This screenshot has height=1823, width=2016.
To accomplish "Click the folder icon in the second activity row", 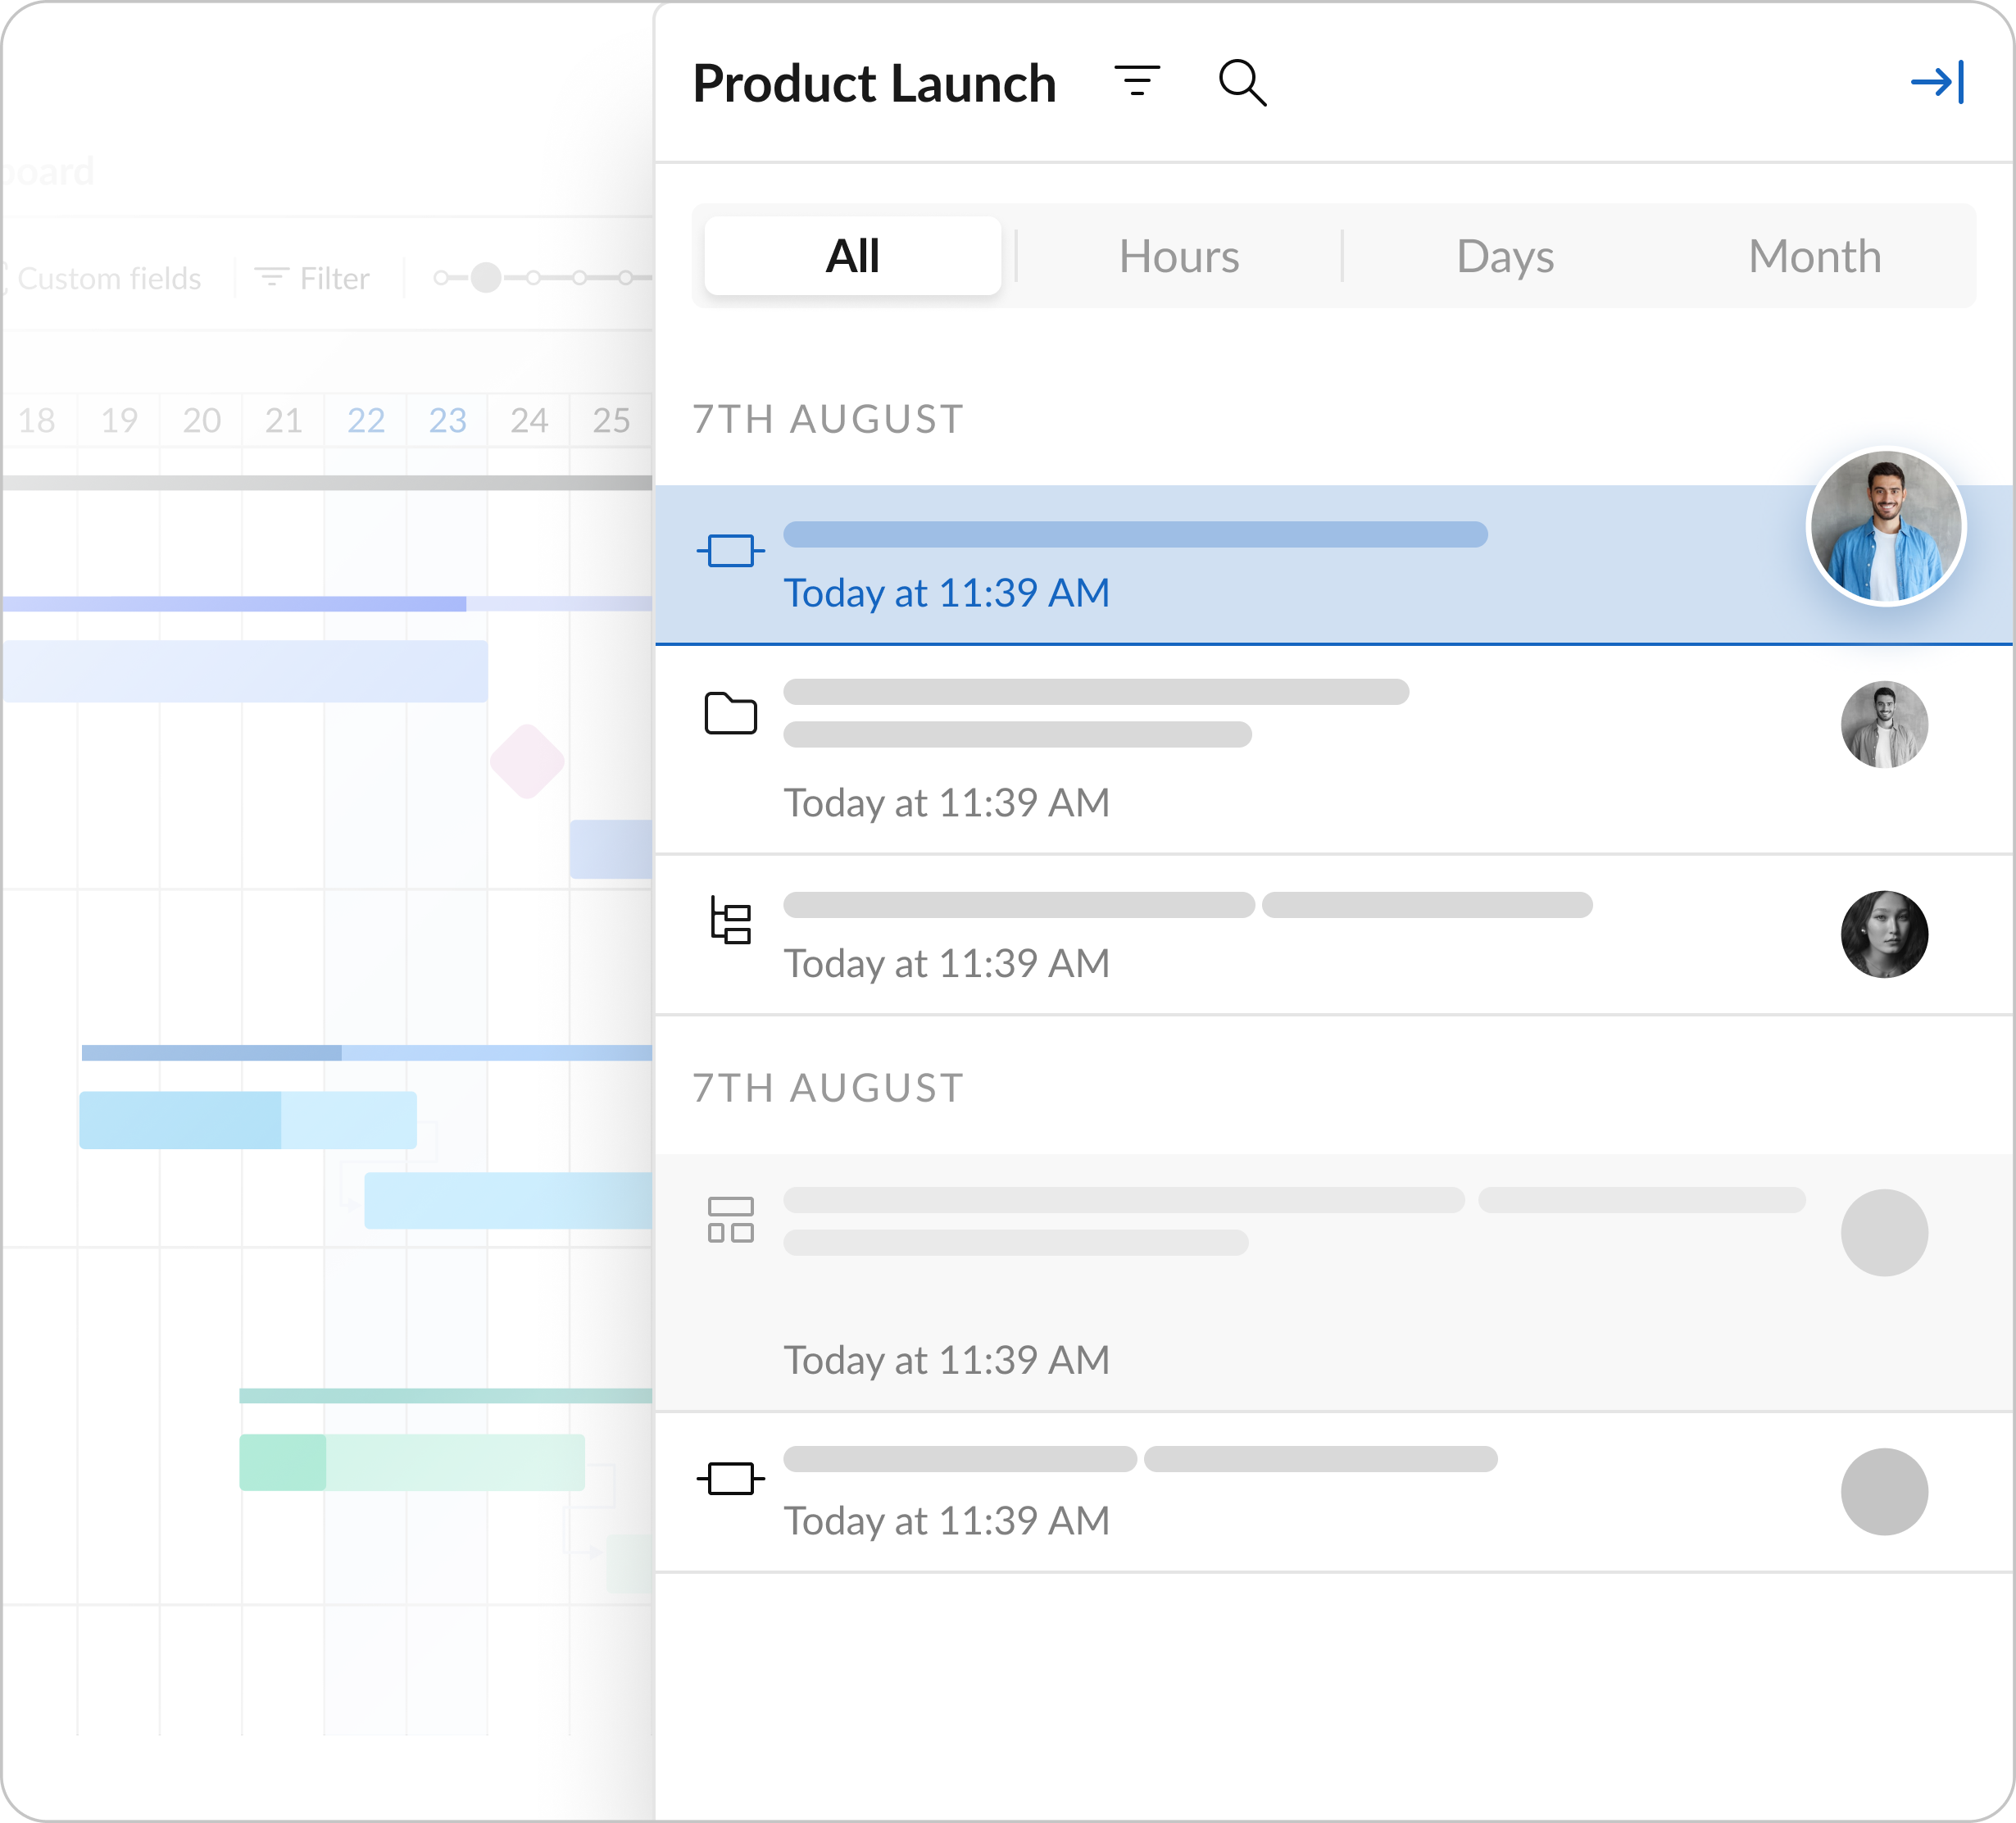I will pyautogui.click(x=730, y=714).
